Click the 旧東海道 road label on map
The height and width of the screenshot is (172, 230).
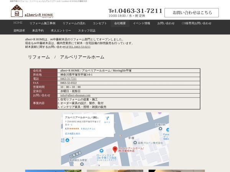point(76,154)
